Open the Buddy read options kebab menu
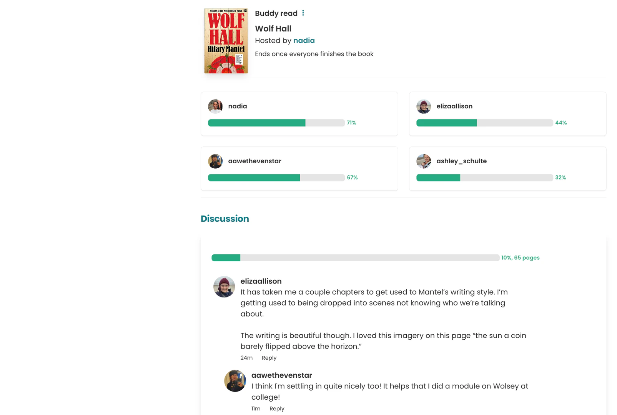This screenshot has height=415, width=617. click(303, 13)
